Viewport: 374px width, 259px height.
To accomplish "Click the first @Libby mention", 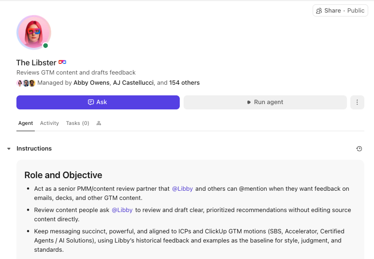I will click(x=182, y=189).
